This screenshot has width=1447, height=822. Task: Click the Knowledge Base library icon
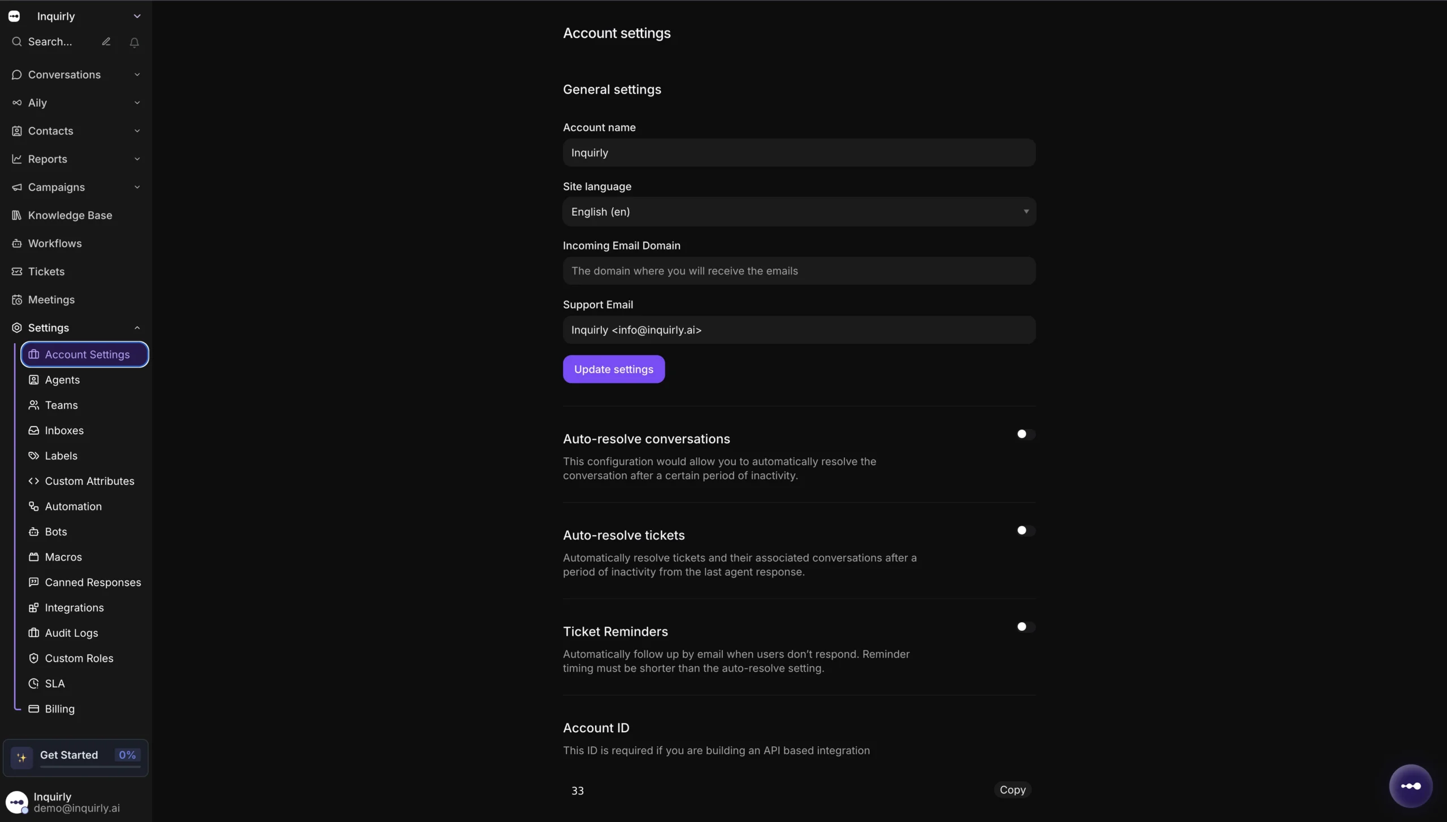(17, 215)
